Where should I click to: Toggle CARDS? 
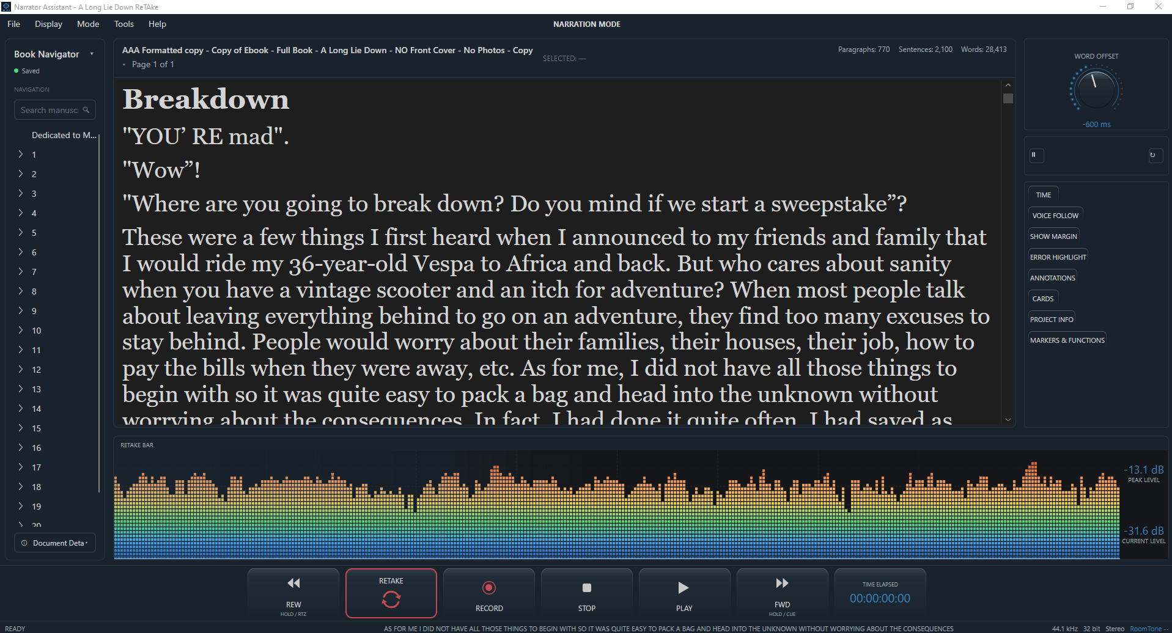coord(1043,299)
